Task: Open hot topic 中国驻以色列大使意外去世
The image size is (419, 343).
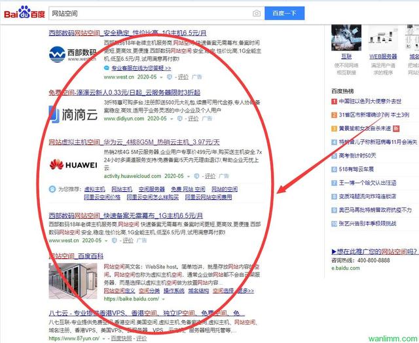Action: click(370, 101)
